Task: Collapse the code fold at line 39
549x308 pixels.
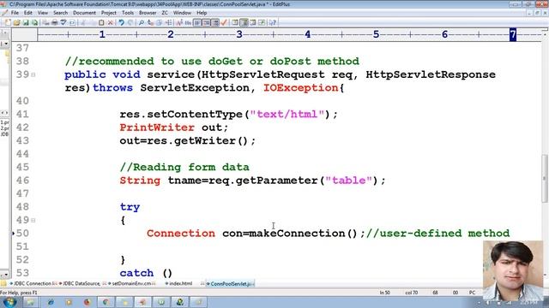Action: [33, 74]
